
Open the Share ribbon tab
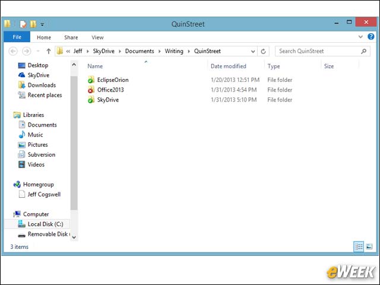click(x=71, y=37)
